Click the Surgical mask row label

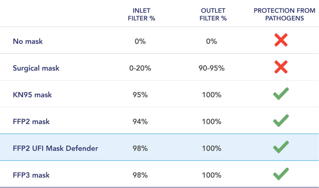(x=36, y=68)
